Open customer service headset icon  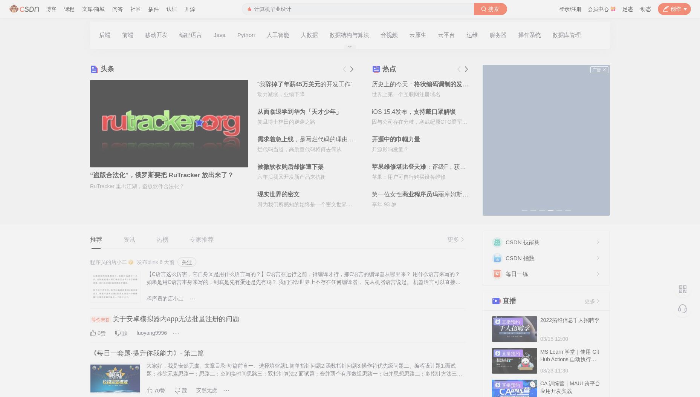pos(683,309)
